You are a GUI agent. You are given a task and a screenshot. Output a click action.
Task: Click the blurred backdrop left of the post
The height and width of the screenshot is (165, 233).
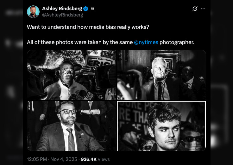(x=11, y=82)
